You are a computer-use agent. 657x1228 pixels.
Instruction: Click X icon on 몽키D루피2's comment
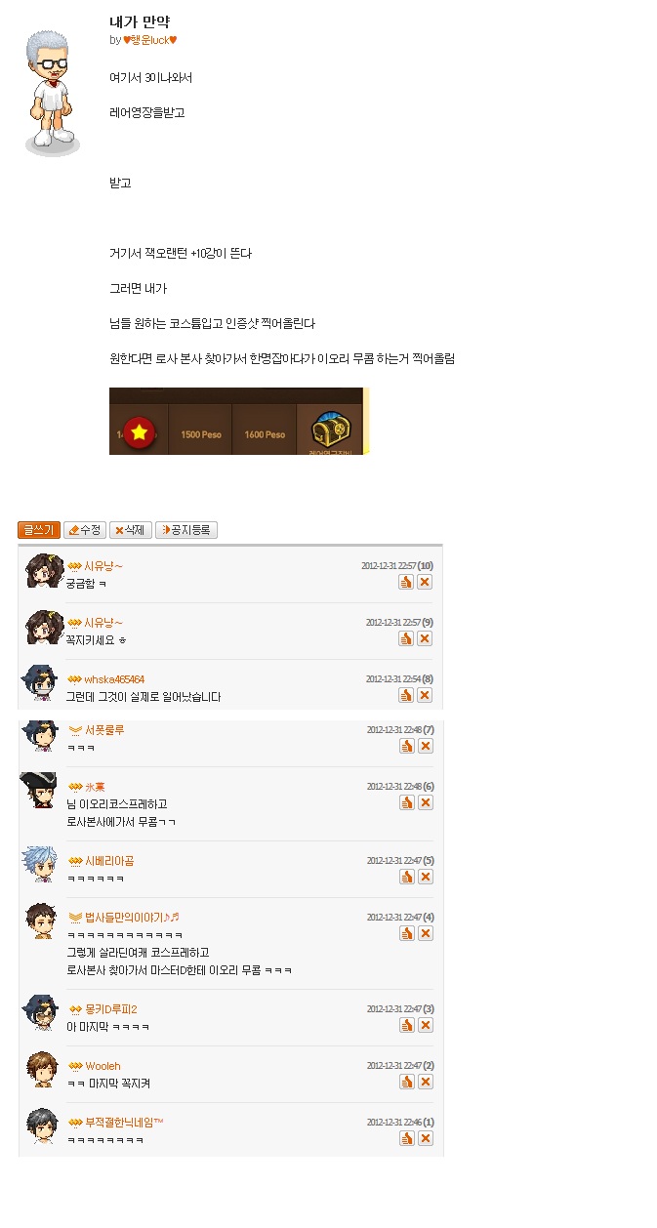pyautogui.click(x=425, y=1025)
